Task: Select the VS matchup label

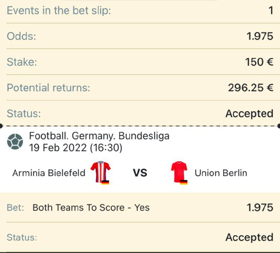Action: point(140,173)
